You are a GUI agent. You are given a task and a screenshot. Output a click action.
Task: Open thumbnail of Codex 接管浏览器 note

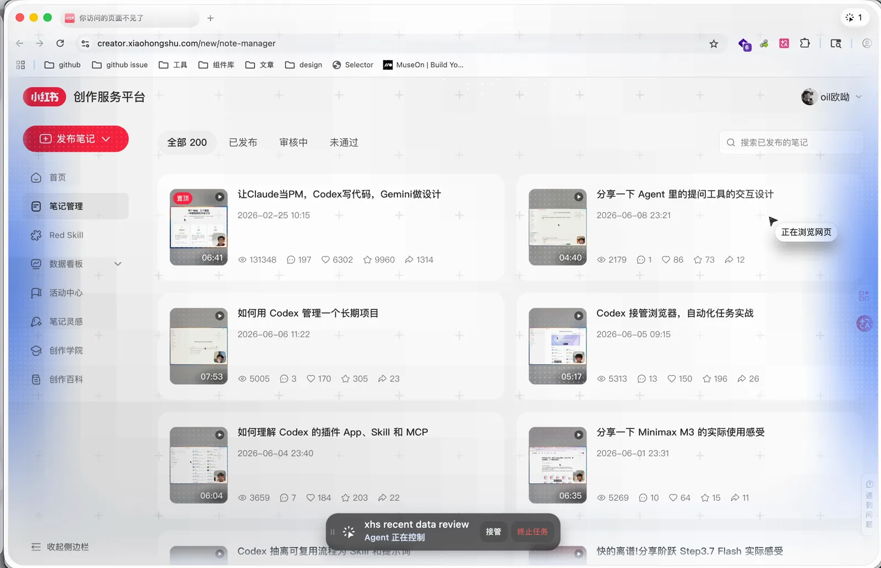558,346
